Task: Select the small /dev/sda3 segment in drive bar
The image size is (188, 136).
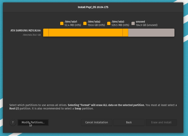Action: pos(125,33)
